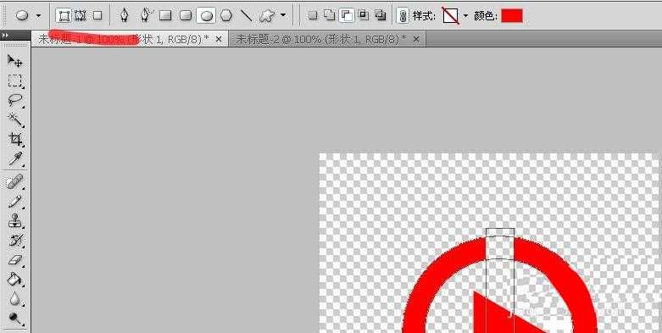
Task: Select the Move tool
Action: [15, 61]
